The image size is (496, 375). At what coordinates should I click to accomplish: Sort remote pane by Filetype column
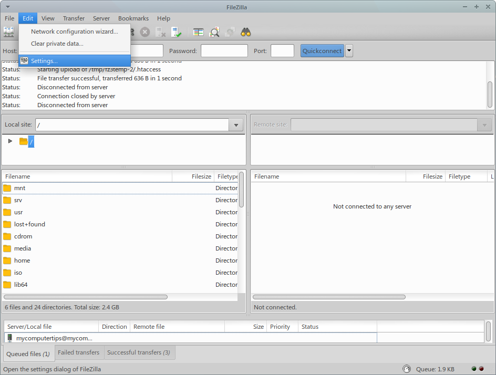coord(466,176)
